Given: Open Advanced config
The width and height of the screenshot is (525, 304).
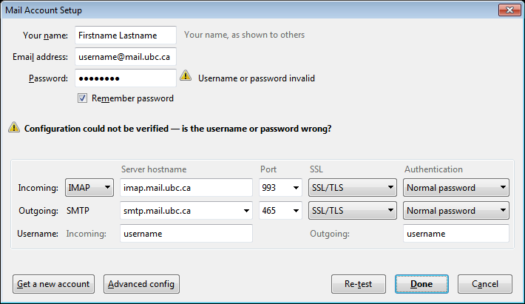Looking at the screenshot, I should [142, 283].
